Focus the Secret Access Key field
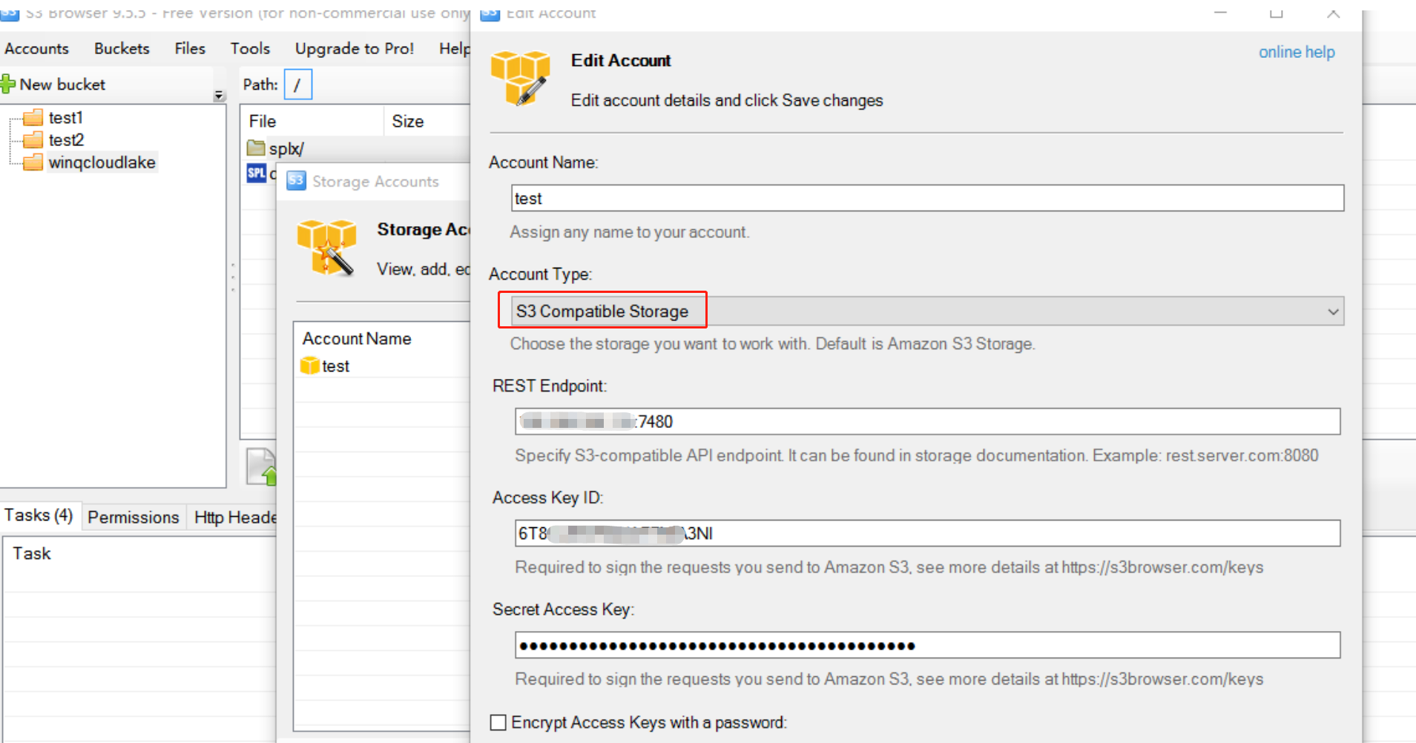Viewport: 1416px width, 743px height. point(927,645)
